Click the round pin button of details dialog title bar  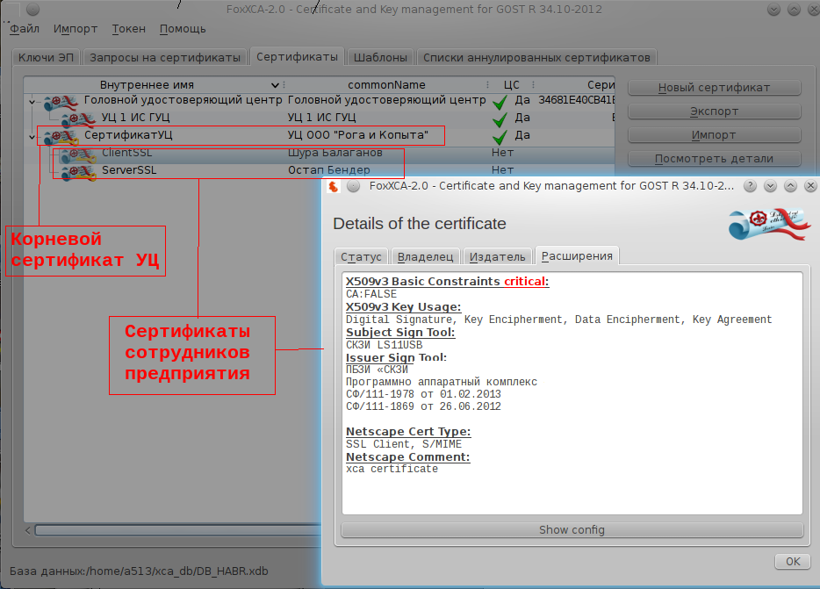click(354, 186)
